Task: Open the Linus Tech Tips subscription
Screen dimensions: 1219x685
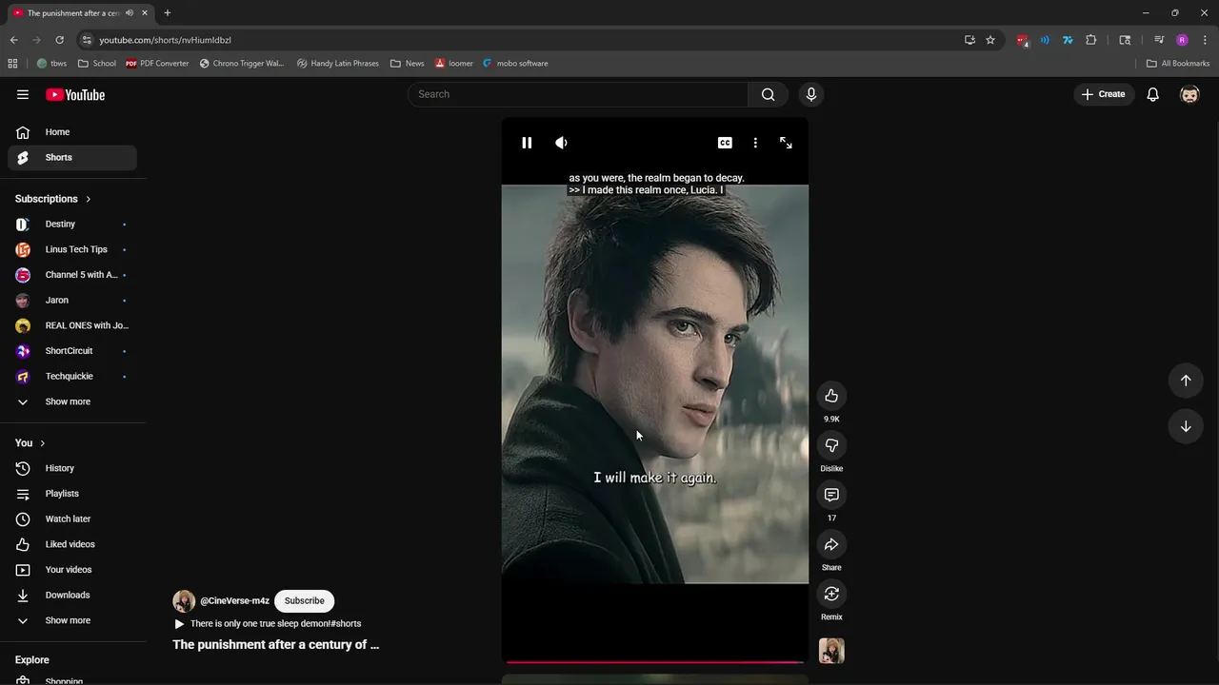Action: click(72, 249)
